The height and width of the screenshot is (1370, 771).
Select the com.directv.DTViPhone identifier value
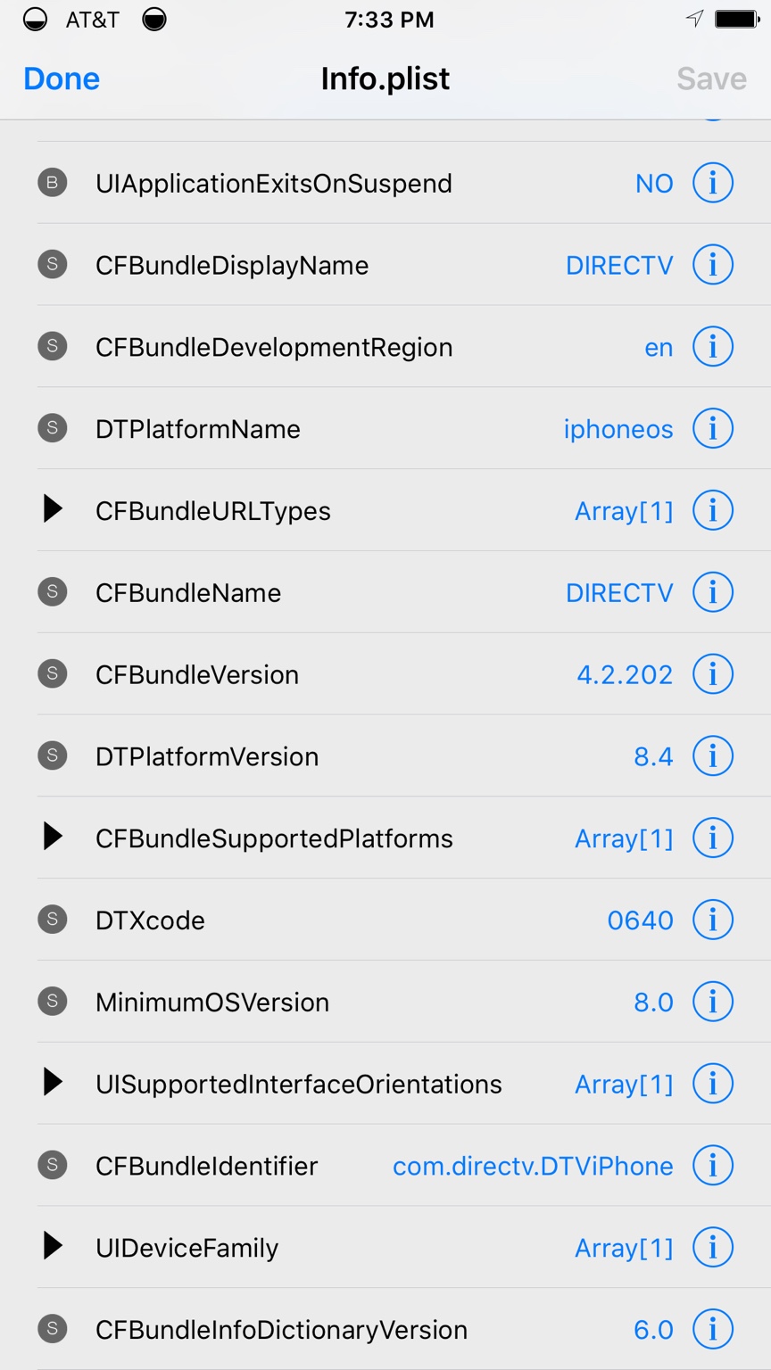click(x=533, y=1166)
